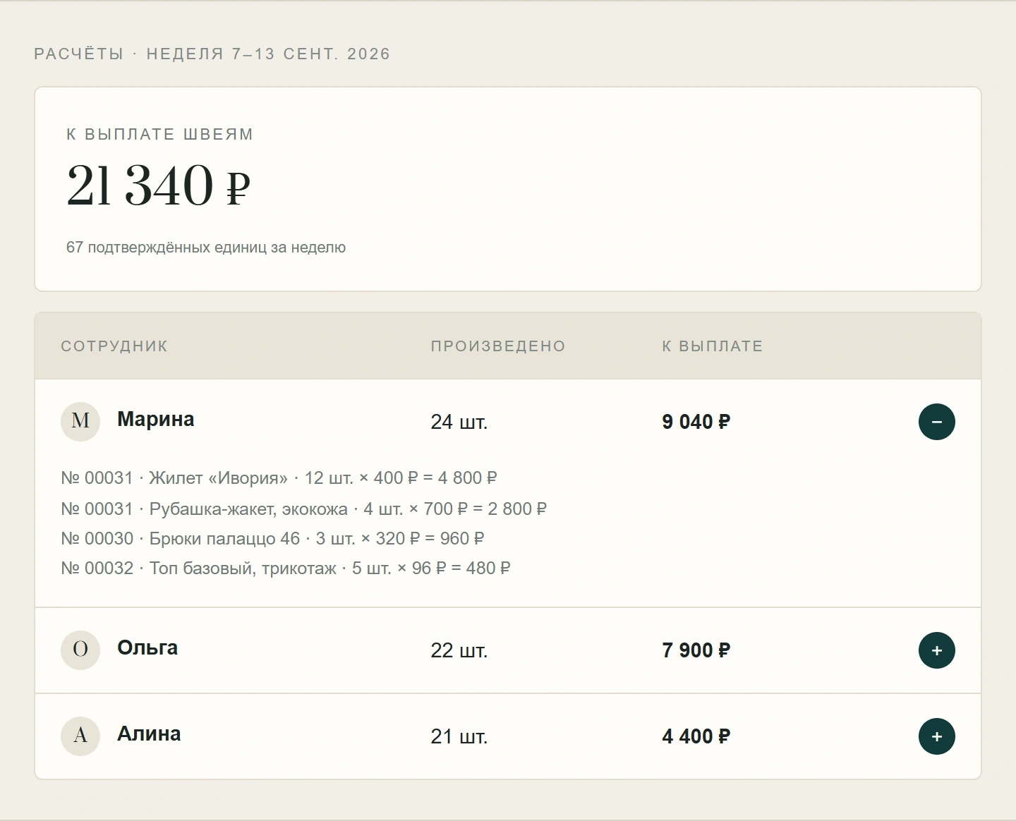Click the К выплате column header
Viewport: 1016px width, 821px height.
(x=713, y=346)
